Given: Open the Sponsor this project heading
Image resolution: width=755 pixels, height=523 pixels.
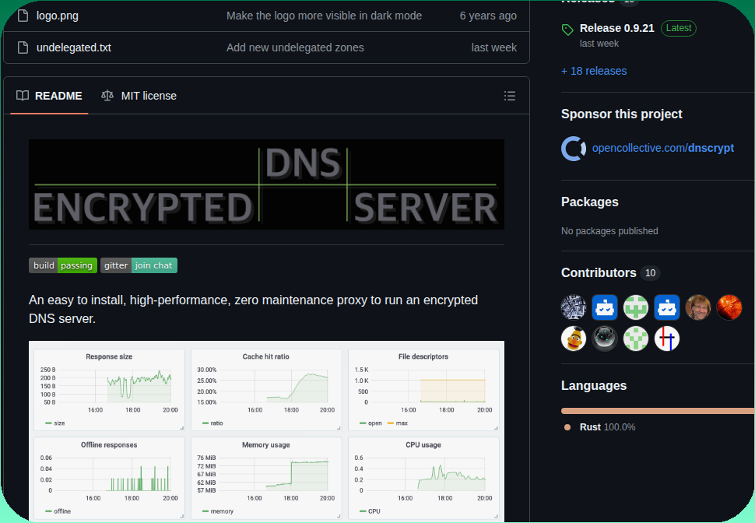Looking at the screenshot, I should click(x=621, y=114).
